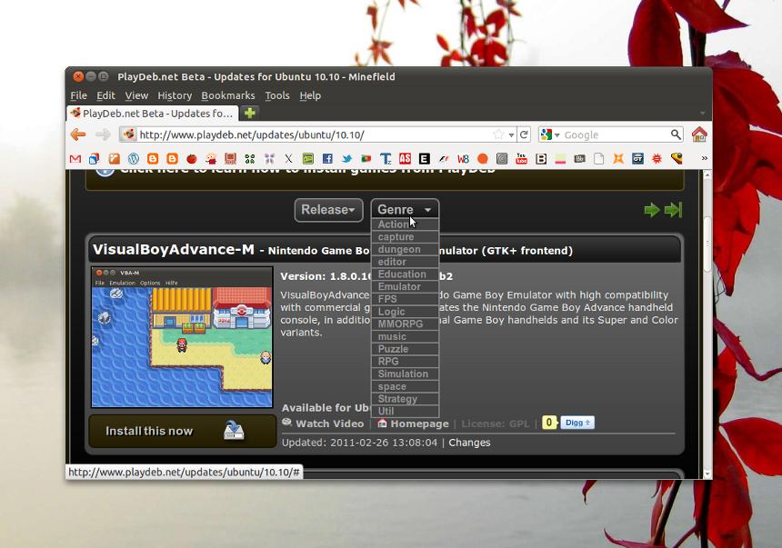This screenshot has height=548, width=782.
Task: Open the VisualBoyAdvance-M screenshot thumbnail
Action: pos(182,337)
